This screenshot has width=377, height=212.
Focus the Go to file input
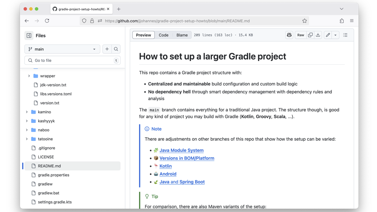click(73, 60)
